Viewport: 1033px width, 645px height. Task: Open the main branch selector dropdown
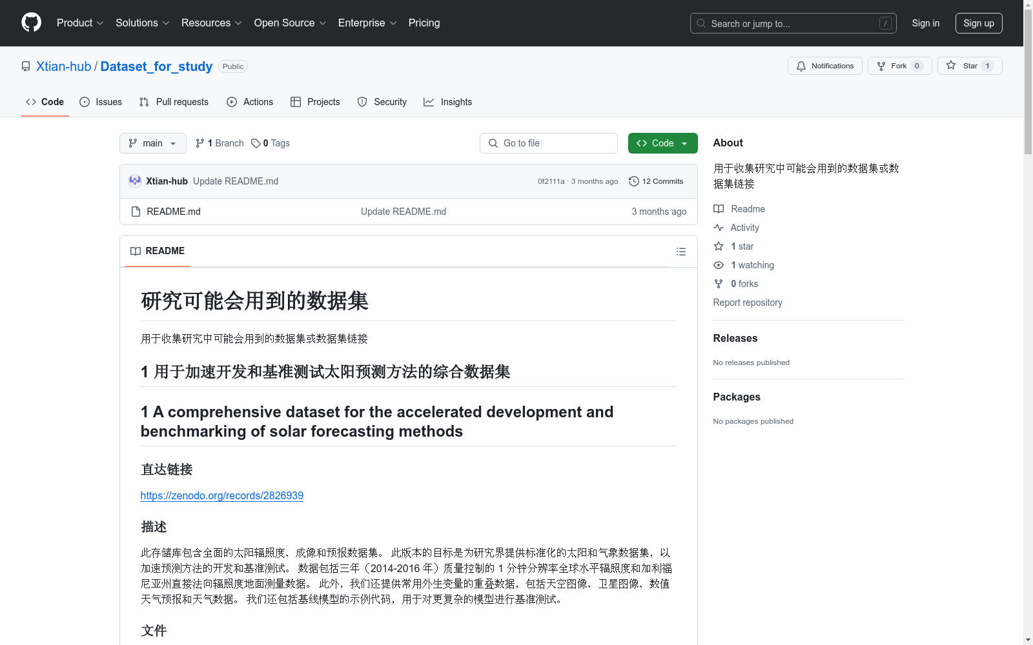coord(152,143)
